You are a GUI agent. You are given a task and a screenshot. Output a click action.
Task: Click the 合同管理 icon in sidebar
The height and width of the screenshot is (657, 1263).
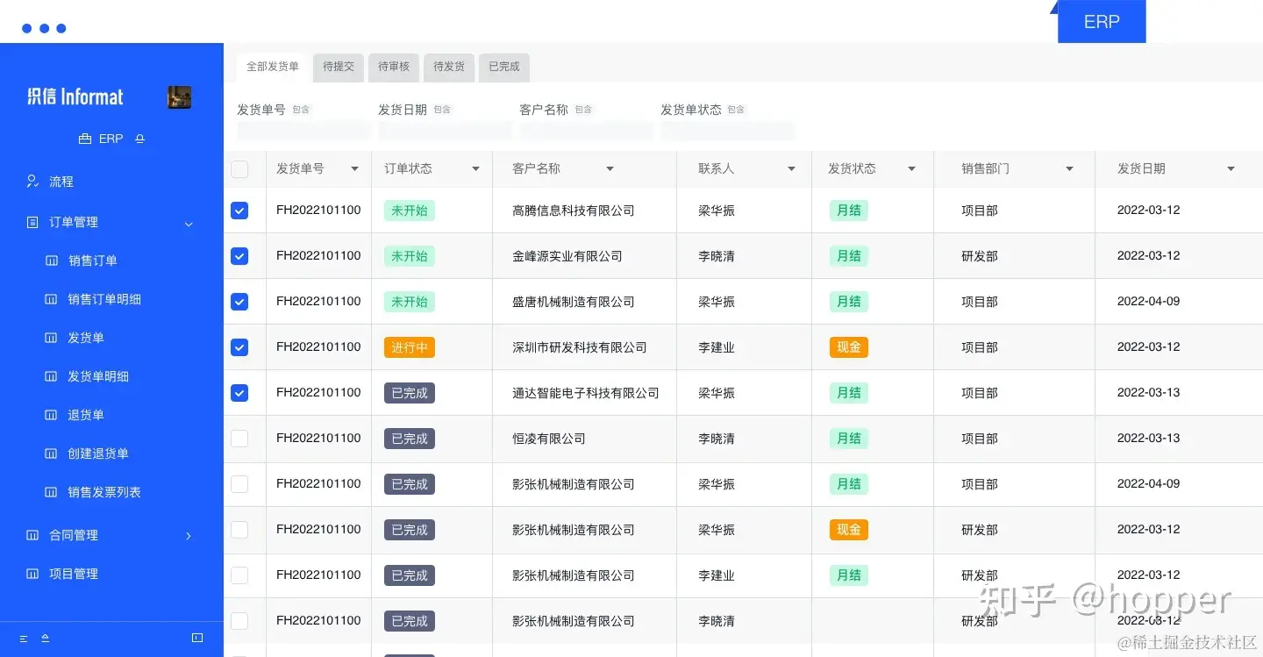(32, 535)
